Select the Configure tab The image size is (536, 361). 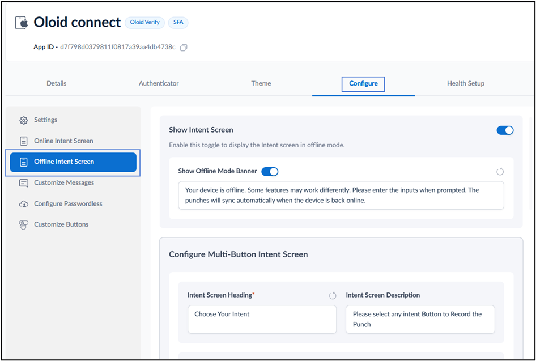(363, 84)
